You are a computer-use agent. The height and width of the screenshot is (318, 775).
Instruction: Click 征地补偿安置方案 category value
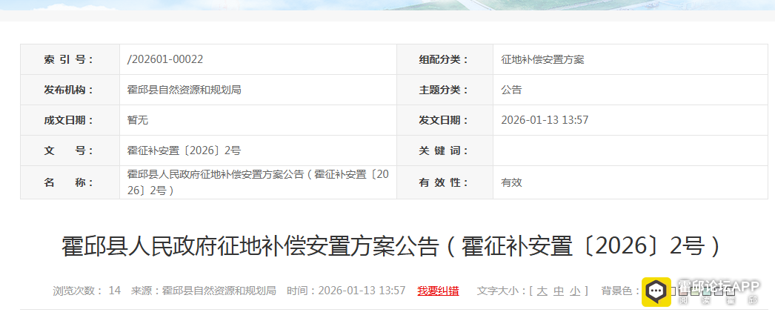[542, 59]
